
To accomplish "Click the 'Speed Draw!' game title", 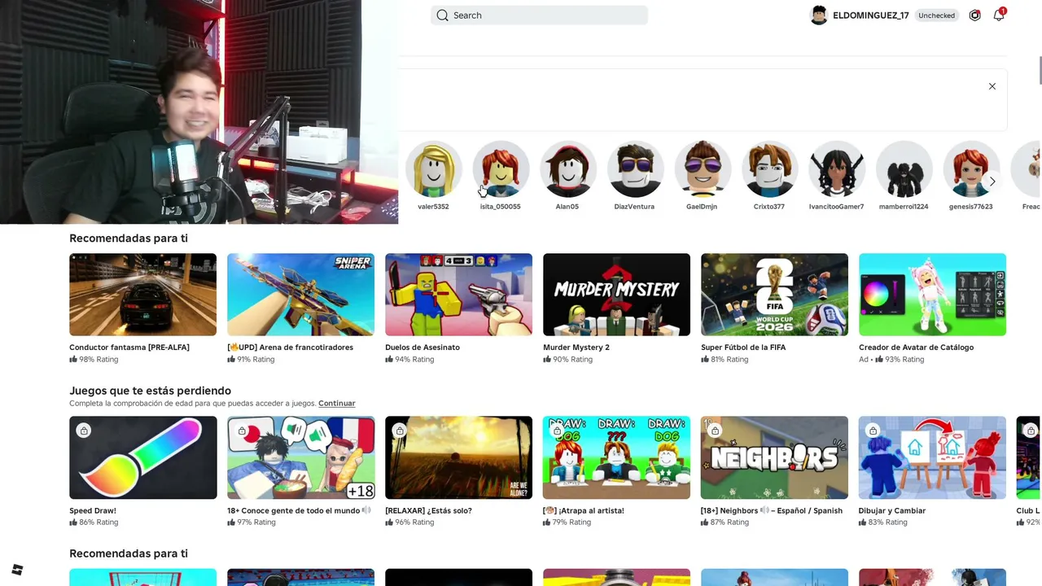I will 93,511.
